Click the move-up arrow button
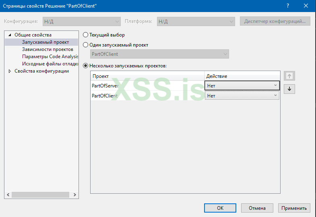The image size is (316, 217). tap(289, 76)
